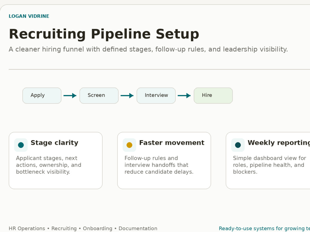Click the dark dot icon beside Weekly reporting
310x232 pixels.
238,145
